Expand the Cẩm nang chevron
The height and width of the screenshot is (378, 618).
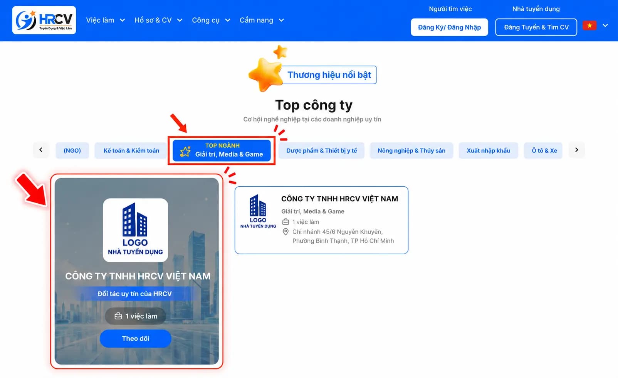pyautogui.click(x=281, y=20)
